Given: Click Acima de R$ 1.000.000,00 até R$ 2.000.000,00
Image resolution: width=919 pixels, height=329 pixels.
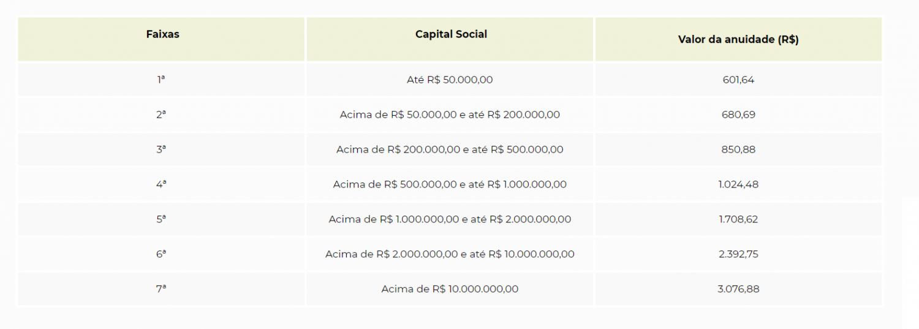Looking at the screenshot, I should click(x=450, y=219).
